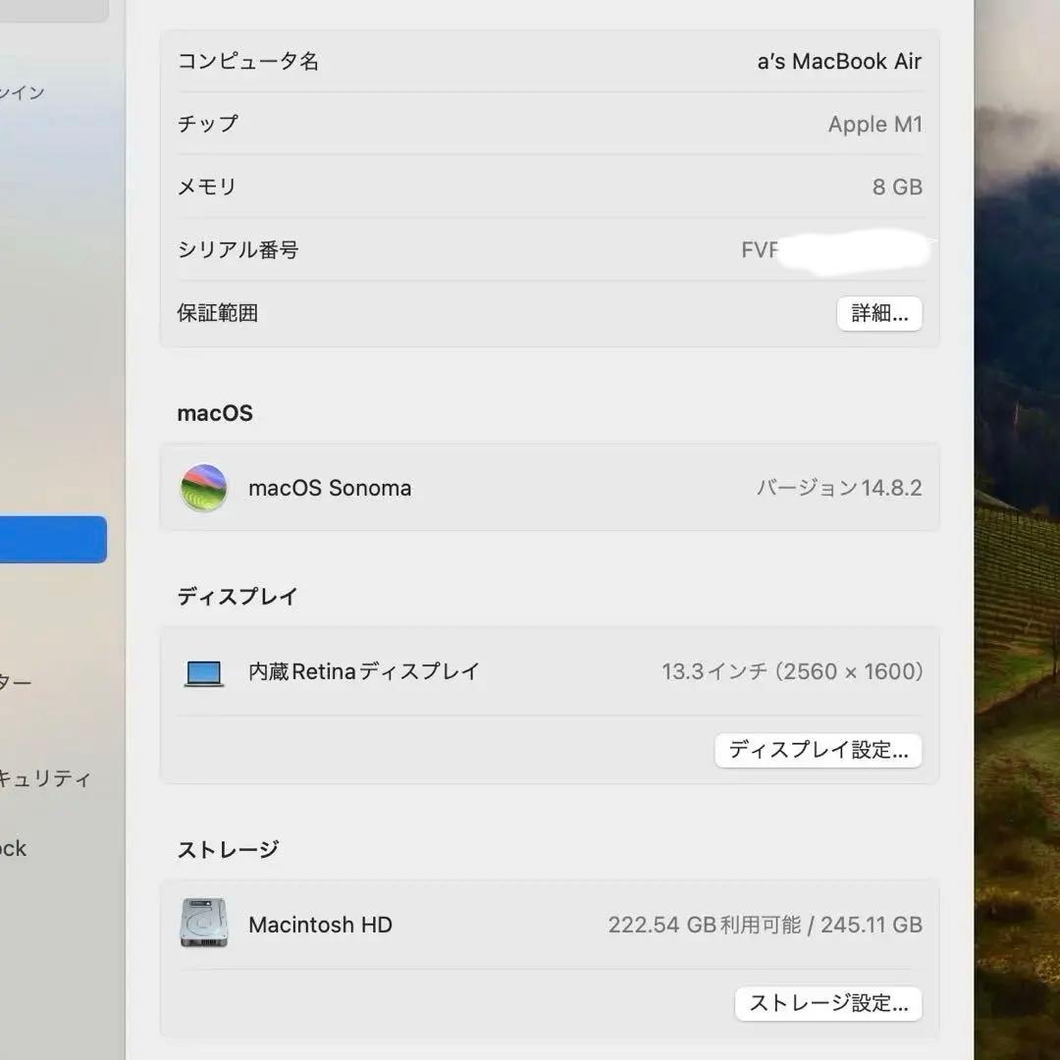Viewport: 1060px width, 1060px height.
Task: Click the macOS Sonoma icon
Action: tap(203, 487)
